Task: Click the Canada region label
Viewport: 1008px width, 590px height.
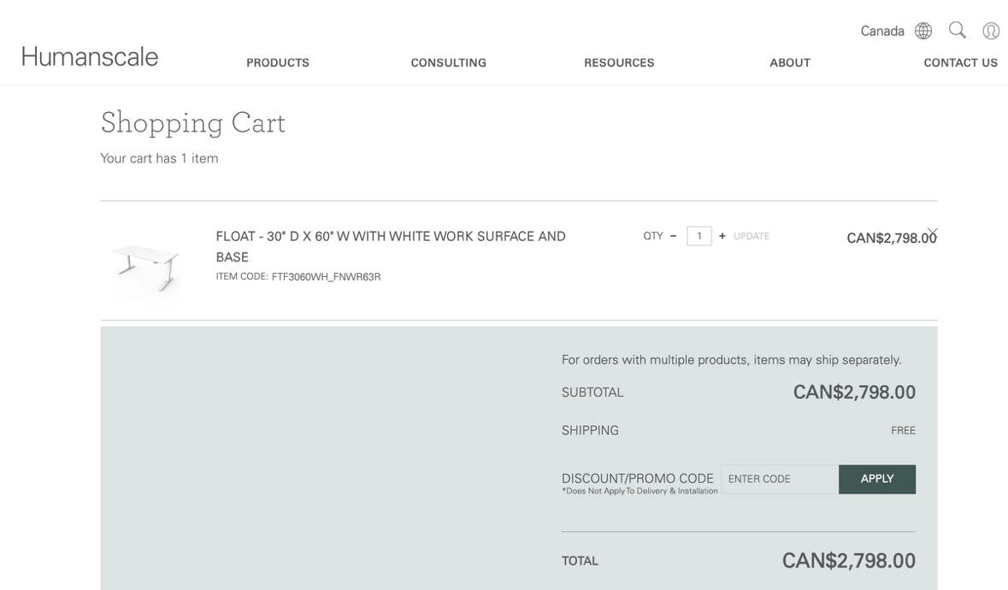Action: click(882, 31)
